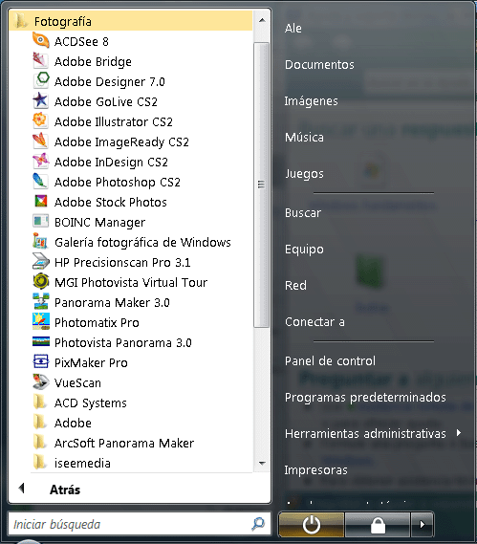Viewport: 477px width, 544px height.
Task: Click the Adobe Illustrator CS2 flower icon
Action: (40, 121)
